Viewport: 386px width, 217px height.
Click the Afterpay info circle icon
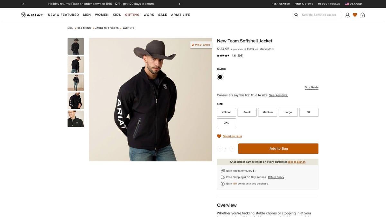[272, 49]
